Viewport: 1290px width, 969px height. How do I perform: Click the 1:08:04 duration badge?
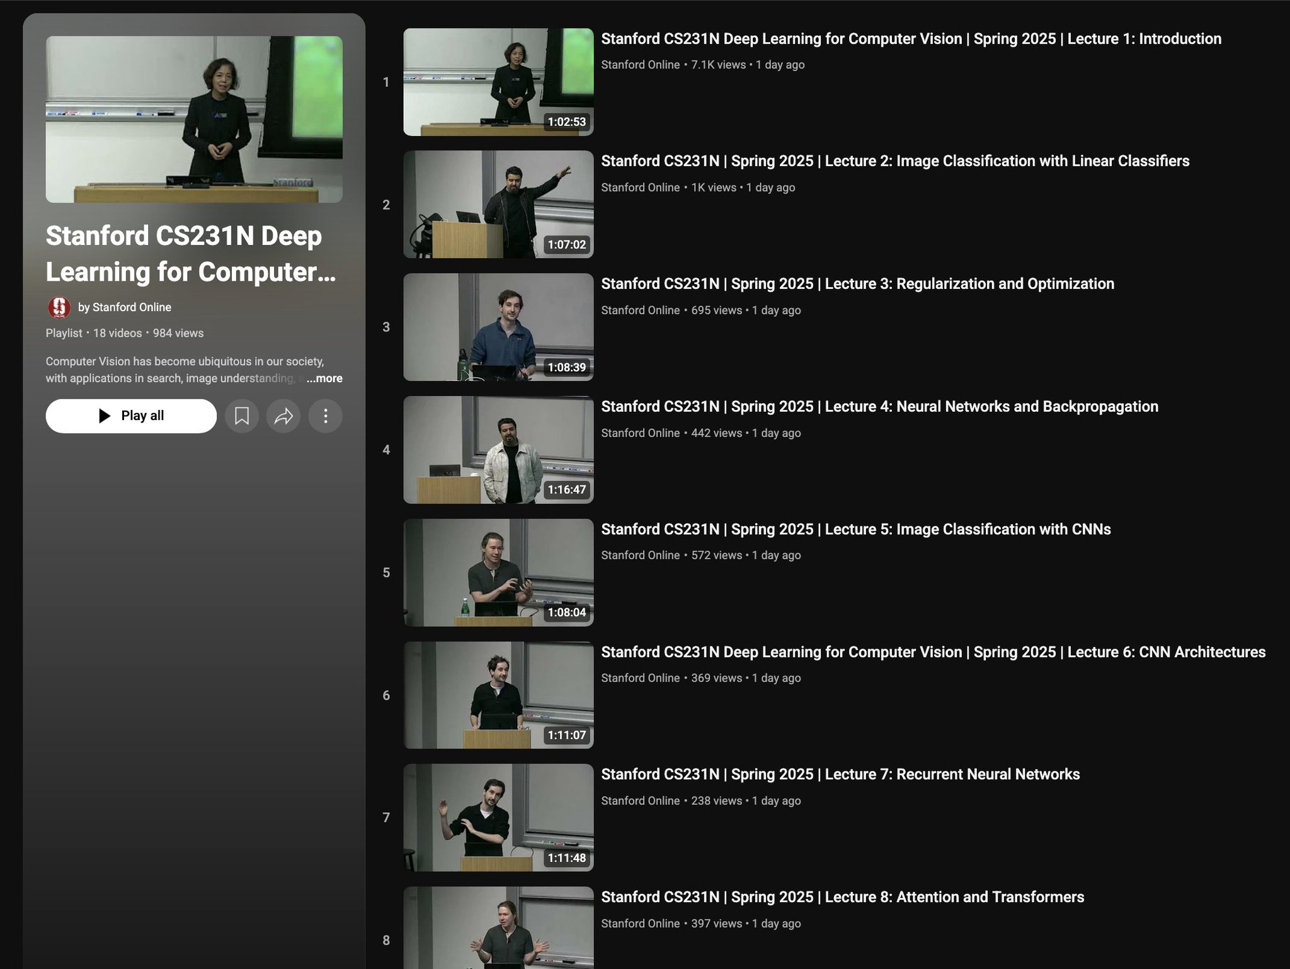pyautogui.click(x=566, y=613)
